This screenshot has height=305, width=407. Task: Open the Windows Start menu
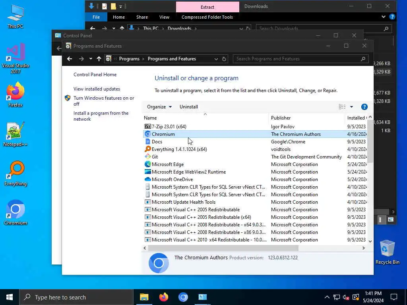(10, 297)
